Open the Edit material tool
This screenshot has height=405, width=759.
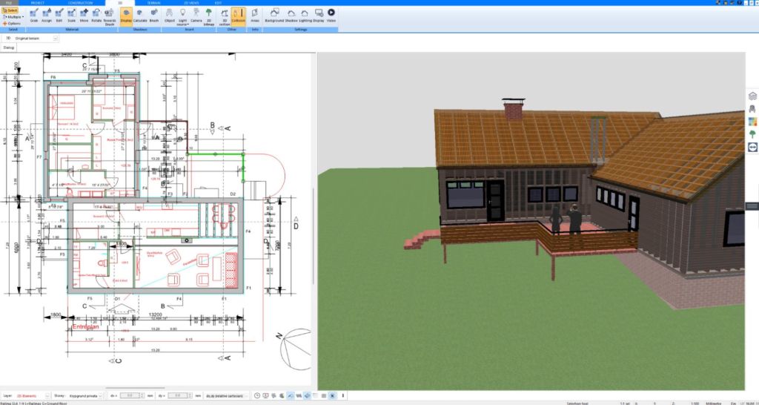click(x=59, y=16)
